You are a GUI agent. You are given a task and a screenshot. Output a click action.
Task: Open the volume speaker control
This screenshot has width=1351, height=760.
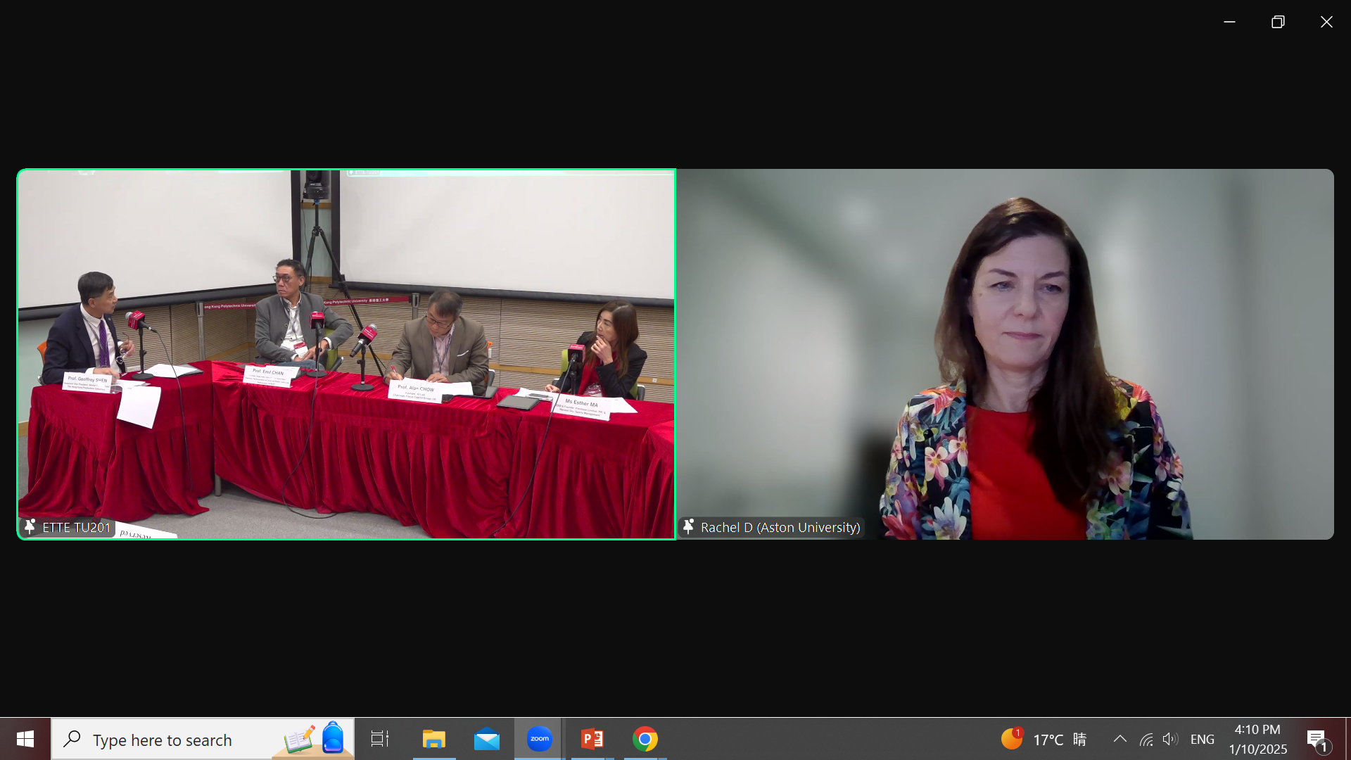[x=1169, y=739]
